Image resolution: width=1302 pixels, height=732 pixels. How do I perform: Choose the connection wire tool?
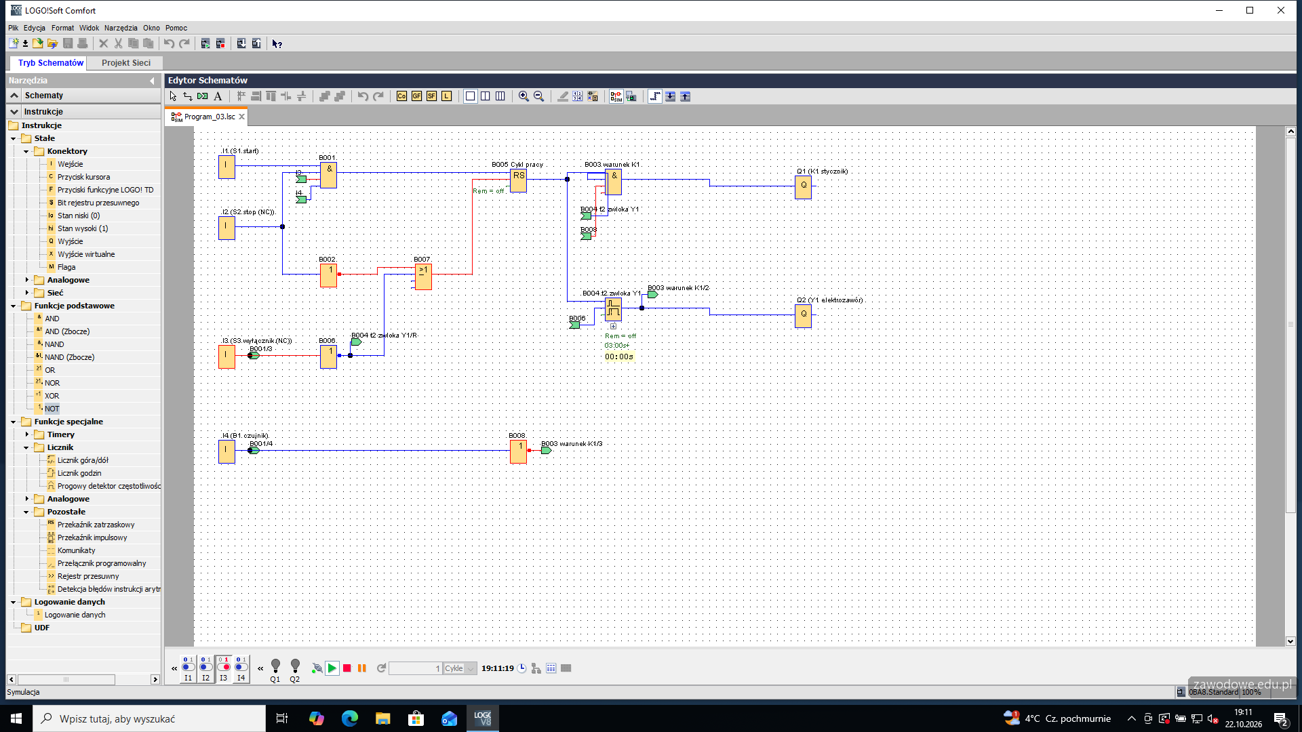[x=188, y=96]
